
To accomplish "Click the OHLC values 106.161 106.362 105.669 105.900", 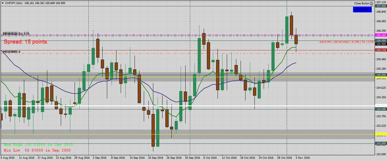I will 45,3.
